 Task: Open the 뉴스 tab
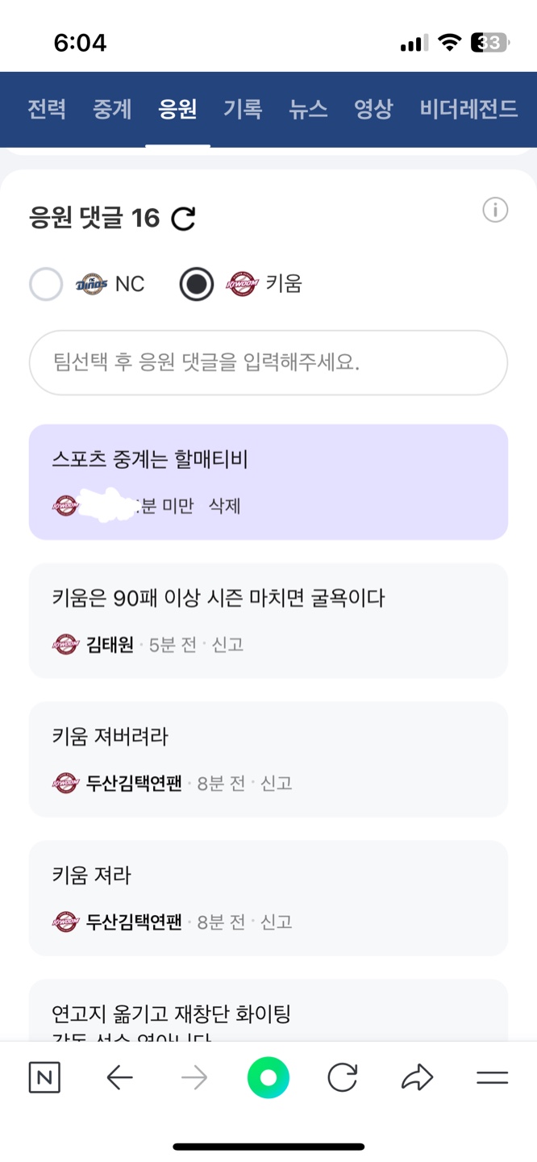click(308, 109)
